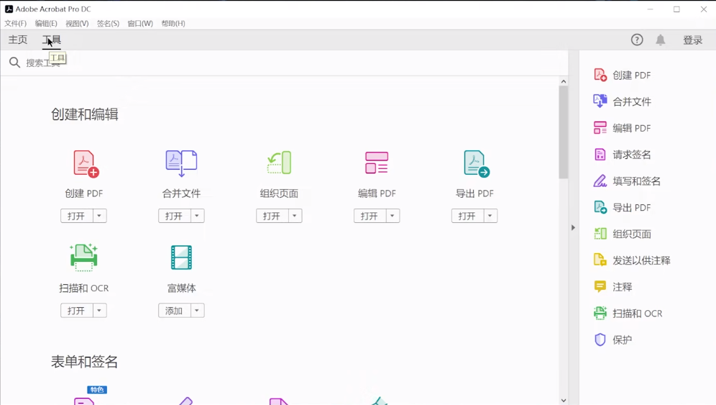
Task: Click the vertical scrollbar thumb
Action: click(x=564, y=132)
